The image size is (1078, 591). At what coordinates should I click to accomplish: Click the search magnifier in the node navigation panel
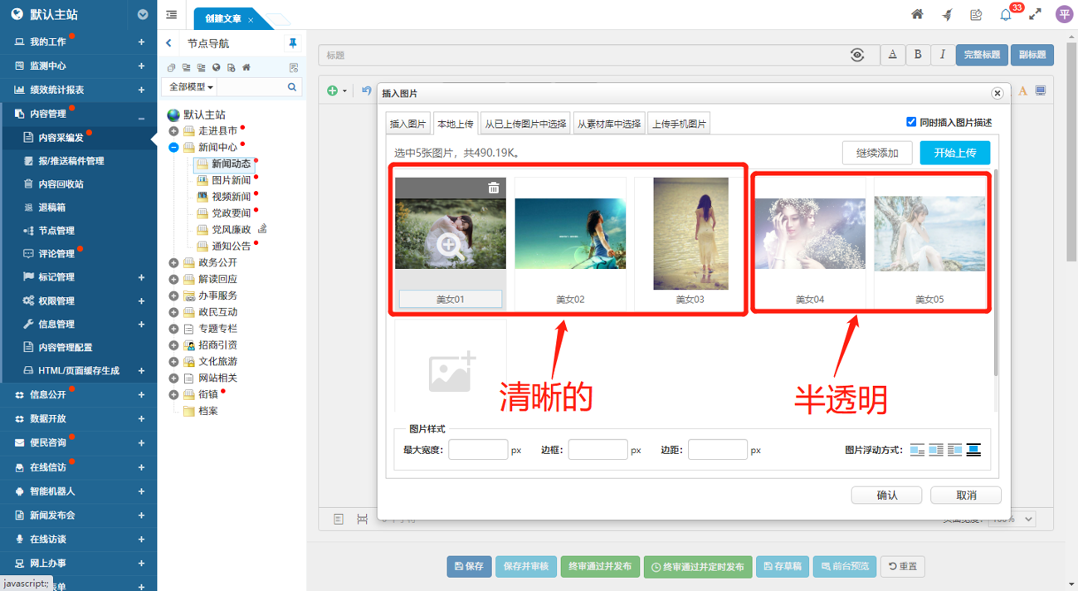tap(292, 85)
